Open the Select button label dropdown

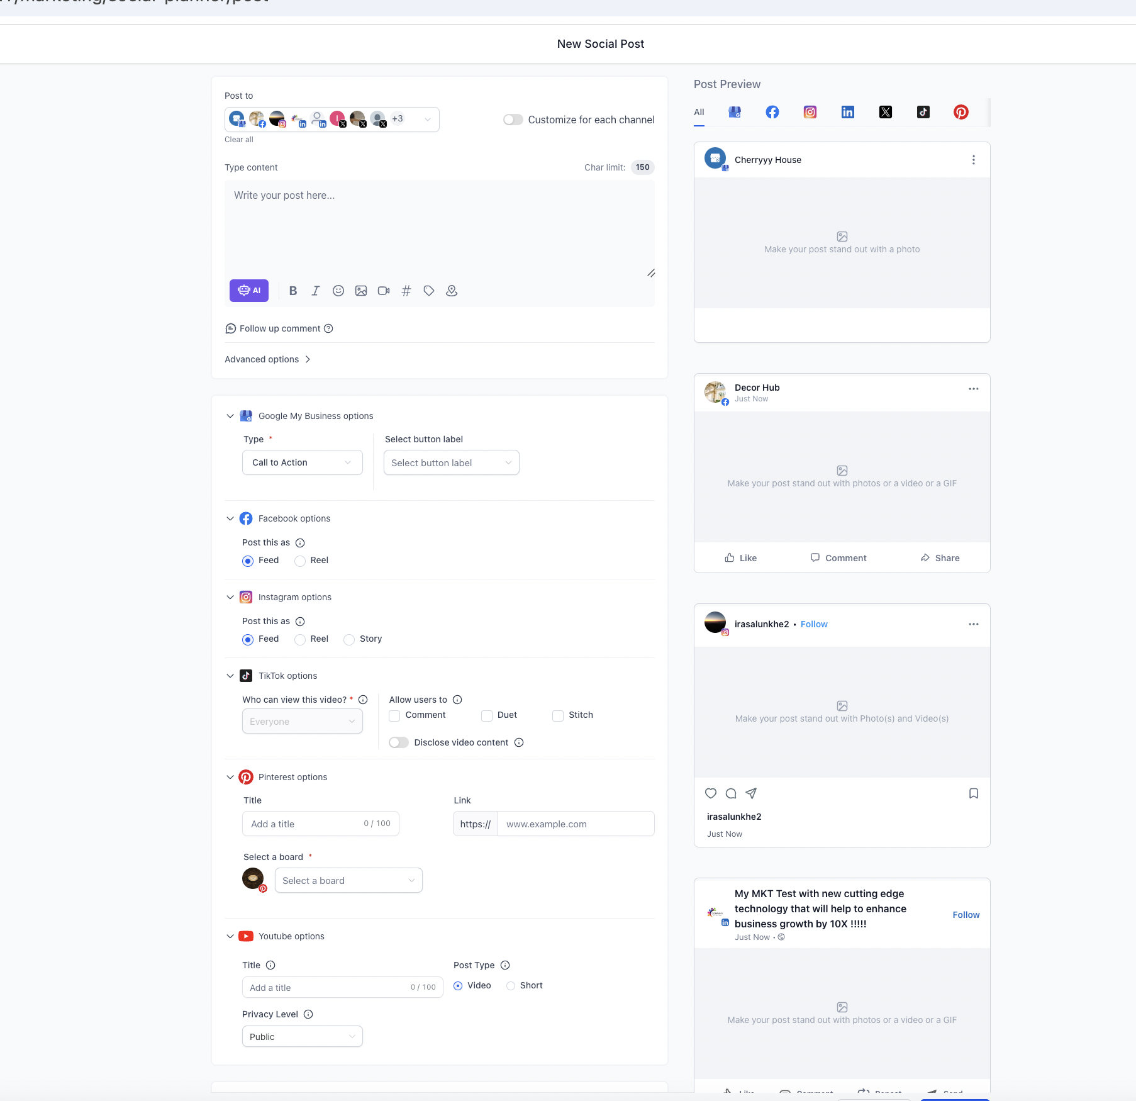click(452, 462)
